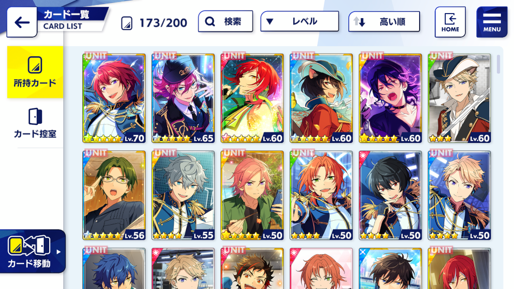The image size is (514, 289).
Task: Open the カード移動 card transfer button
Action: (33, 251)
